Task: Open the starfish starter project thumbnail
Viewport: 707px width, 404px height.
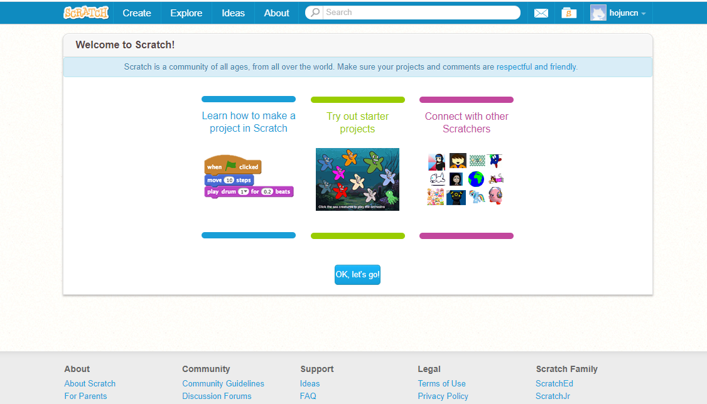Action: click(x=357, y=179)
